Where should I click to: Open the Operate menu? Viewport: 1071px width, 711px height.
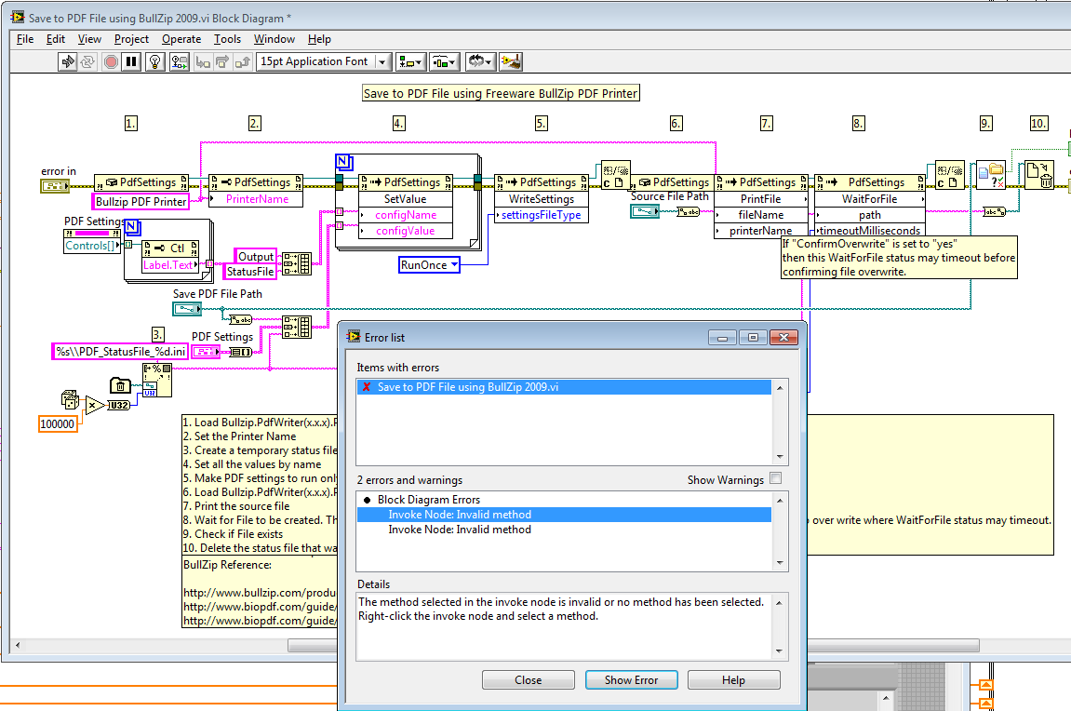tap(181, 39)
